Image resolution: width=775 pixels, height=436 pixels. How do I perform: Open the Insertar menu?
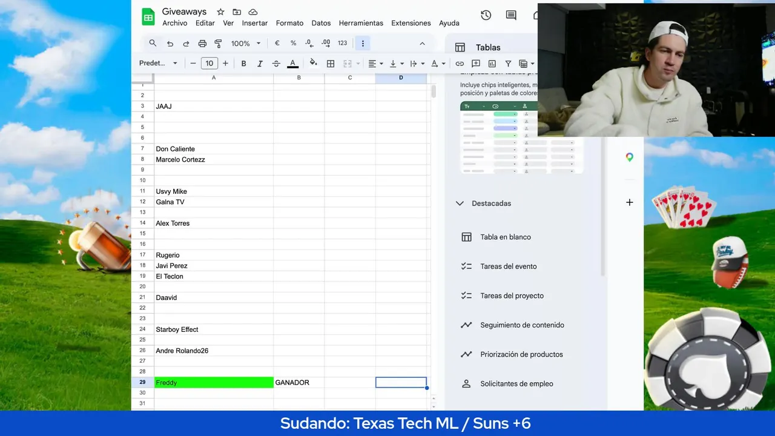point(255,23)
